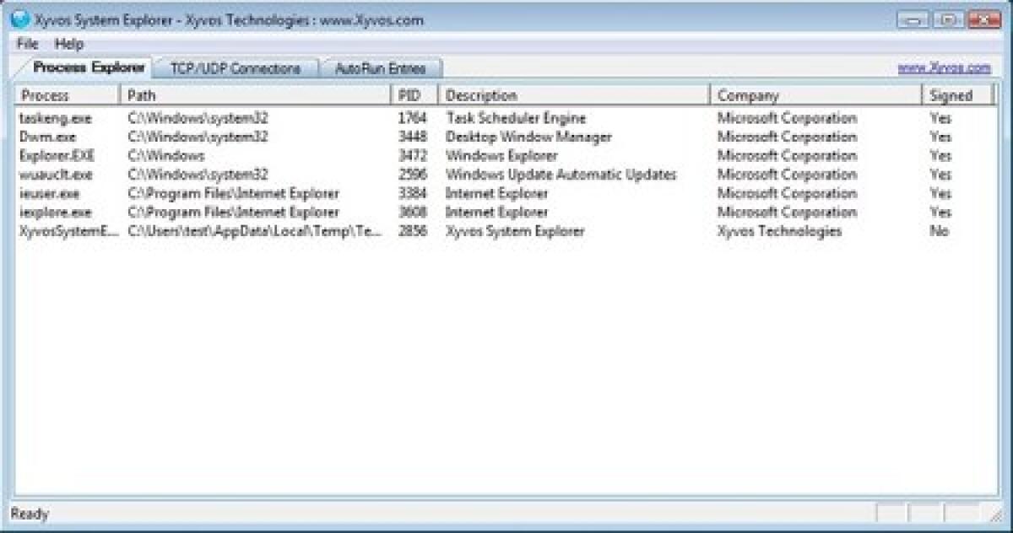Select the wuauclt.exe process row

(506, 175)
